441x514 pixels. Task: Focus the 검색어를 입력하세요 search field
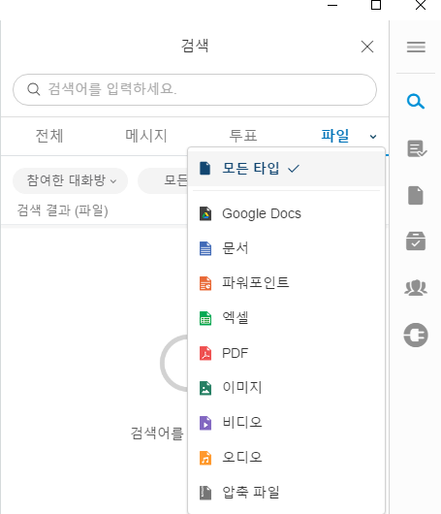pyautogui.click(x=195, y=89)
